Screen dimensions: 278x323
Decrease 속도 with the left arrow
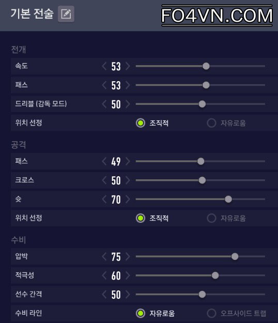[x=104, y=66]
